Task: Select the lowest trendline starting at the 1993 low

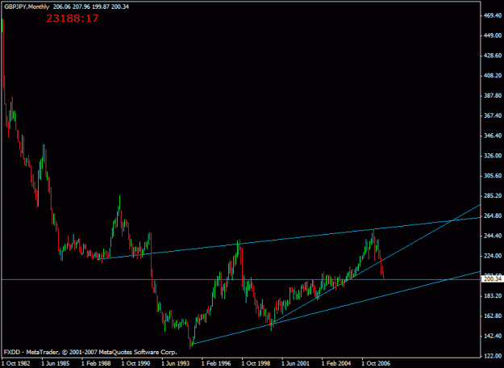Action: (x=336, y=307)
